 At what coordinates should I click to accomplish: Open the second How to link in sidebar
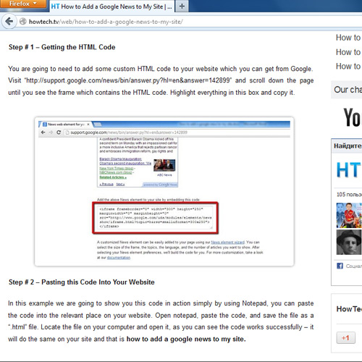click(x=348, y=52)
